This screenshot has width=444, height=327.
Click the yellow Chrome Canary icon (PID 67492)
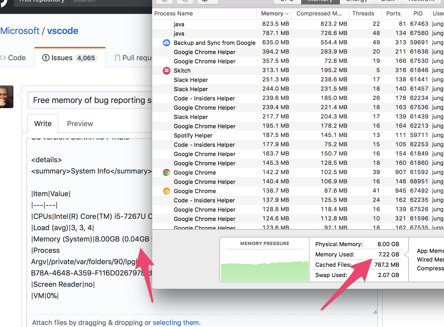(167, 191)
